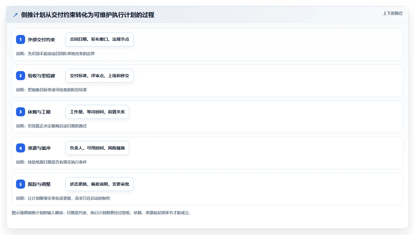This screenshot has width=415, height=235.
Task: Select the 外部交付约束 step label
Action: tap(41, 39)
